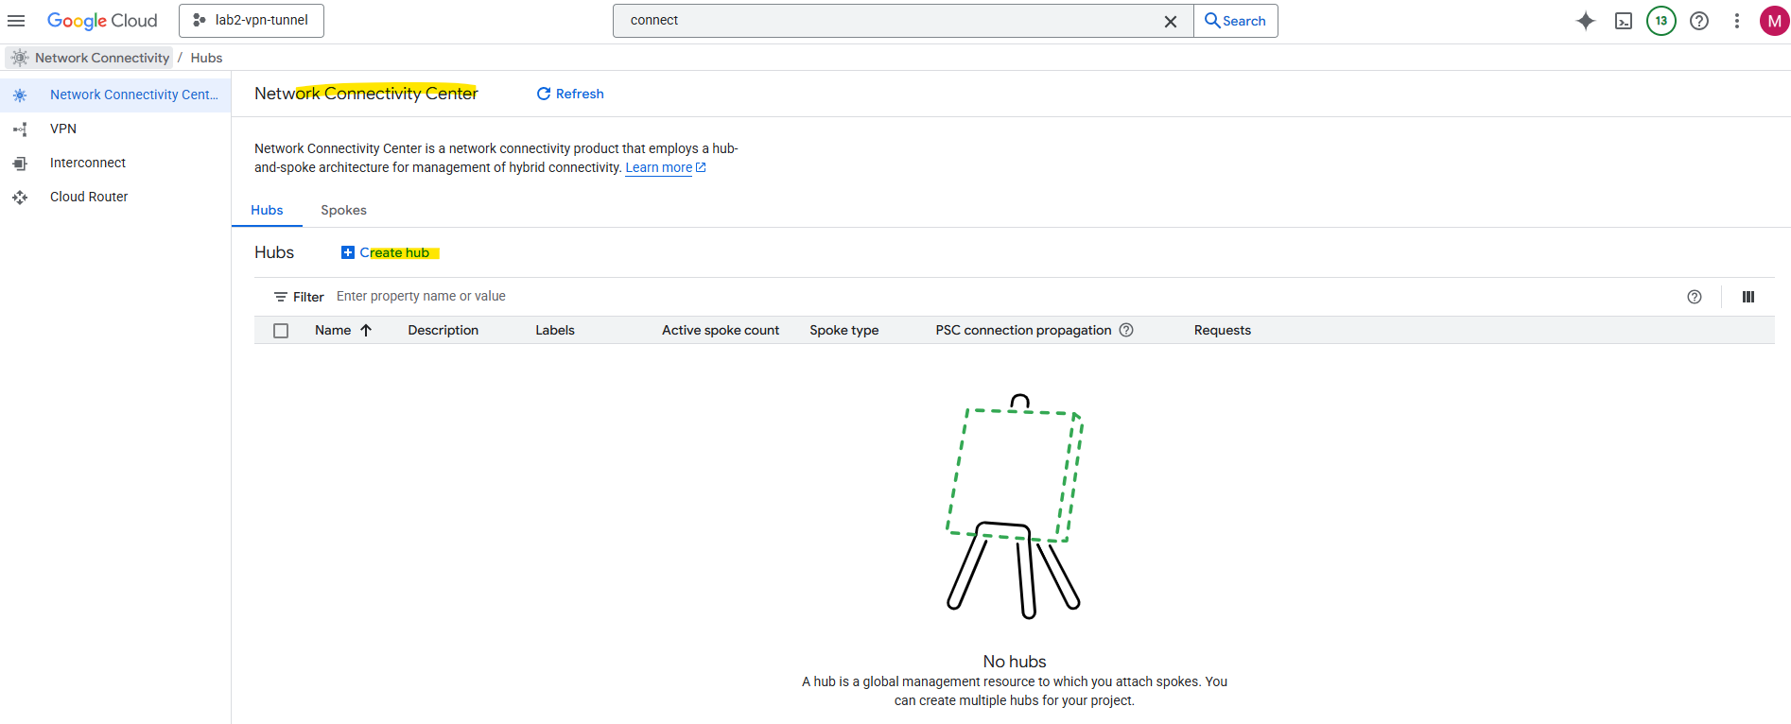Screen dimensions: 1791x724
Task: Open the lab2-vpn-tunnel project picker
Action: [x=252, y=21]
